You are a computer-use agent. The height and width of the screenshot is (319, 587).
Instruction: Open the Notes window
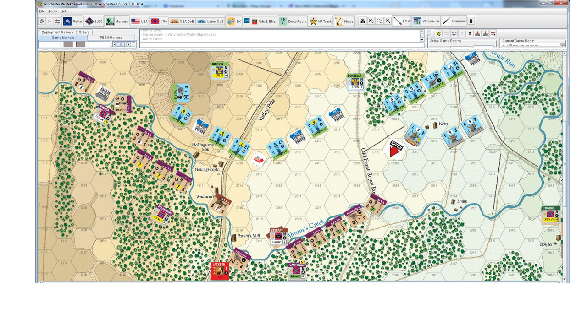point(344,21)
